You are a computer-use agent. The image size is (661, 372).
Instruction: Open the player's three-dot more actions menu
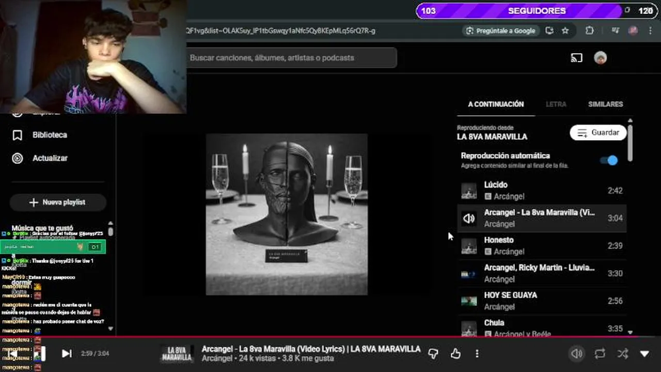point(477,353)
